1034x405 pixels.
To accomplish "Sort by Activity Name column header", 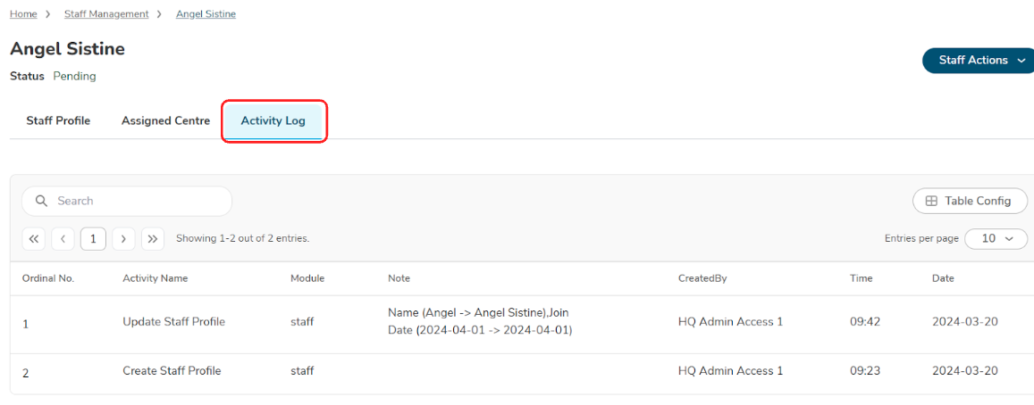I will (155, 278).
